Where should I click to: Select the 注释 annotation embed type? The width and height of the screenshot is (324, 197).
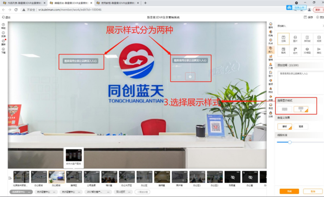(x=283, y=39)
